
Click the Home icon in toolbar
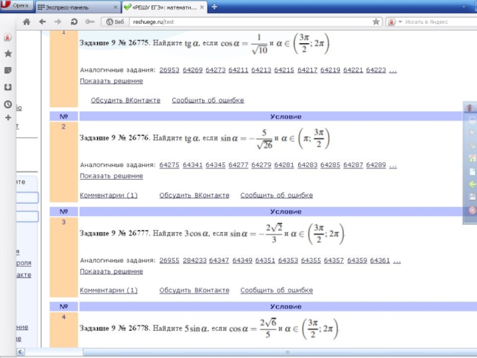coord(26,21)
